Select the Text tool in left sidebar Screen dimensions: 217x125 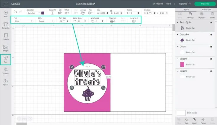(x=6, y=60)
